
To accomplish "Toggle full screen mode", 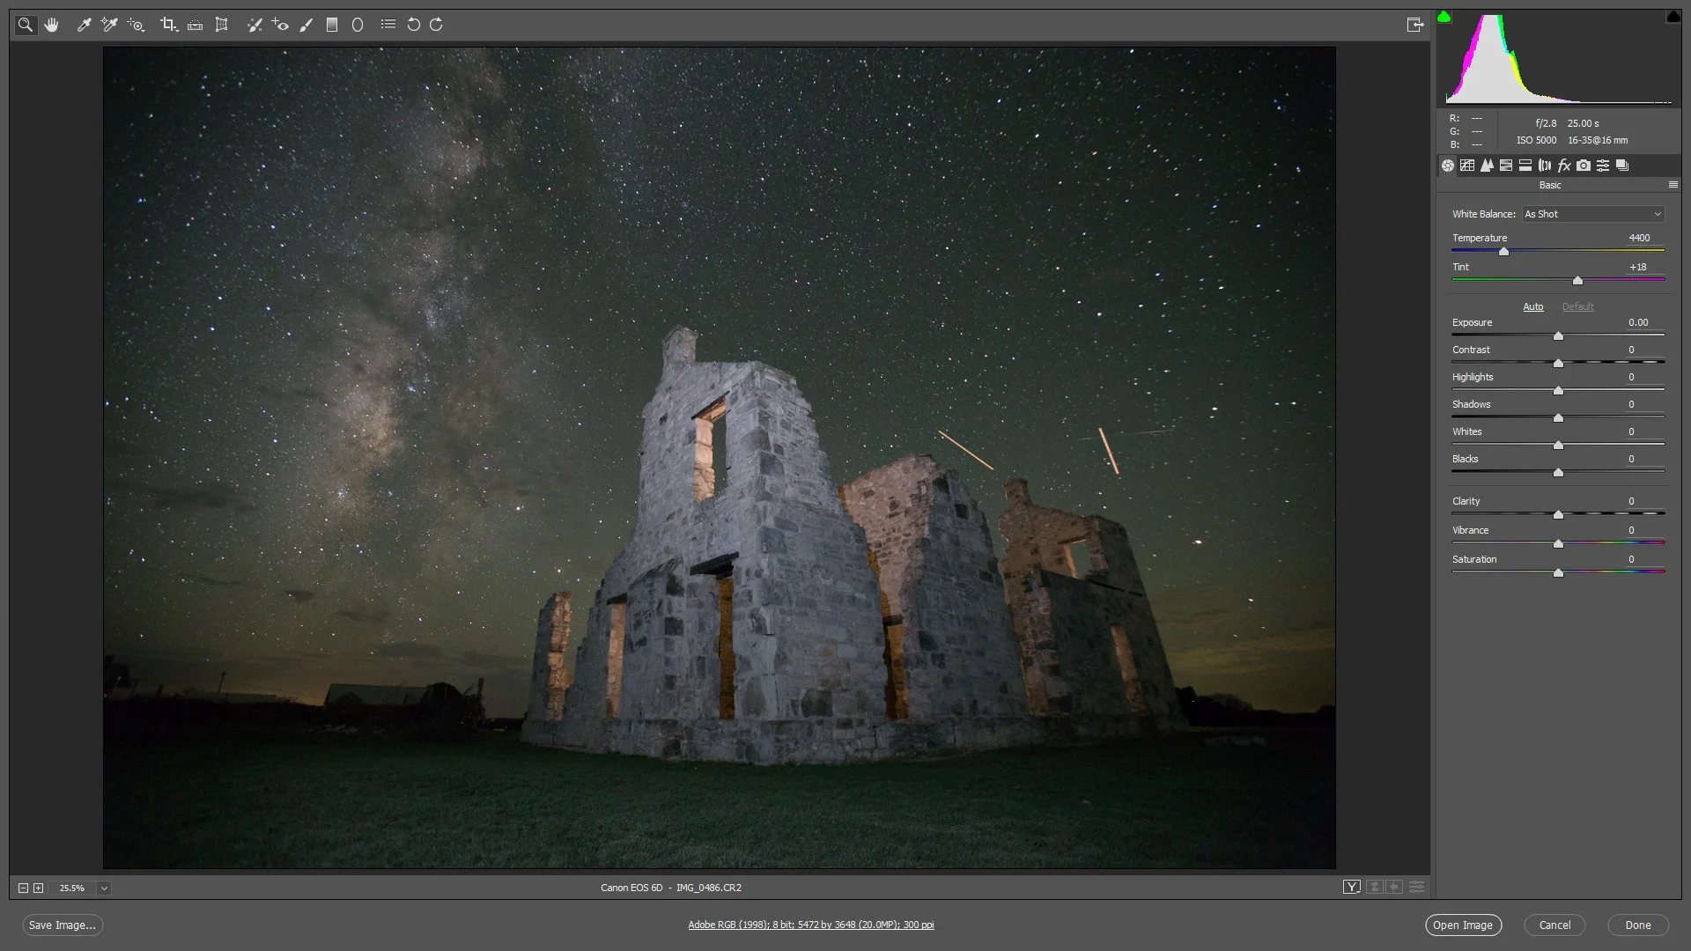I will [1415, 24].
